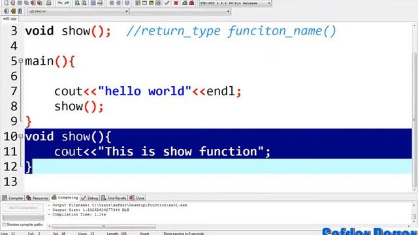Click the Abort Compilation button
The width and height of the screenshot is (418, 235).
(24, 208)
